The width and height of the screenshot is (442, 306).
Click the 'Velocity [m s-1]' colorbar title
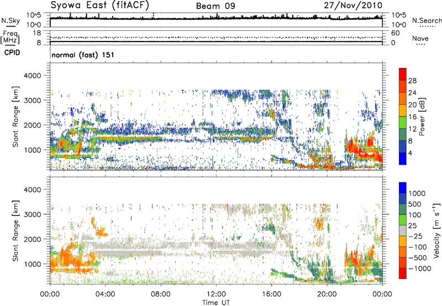point(436,230)
